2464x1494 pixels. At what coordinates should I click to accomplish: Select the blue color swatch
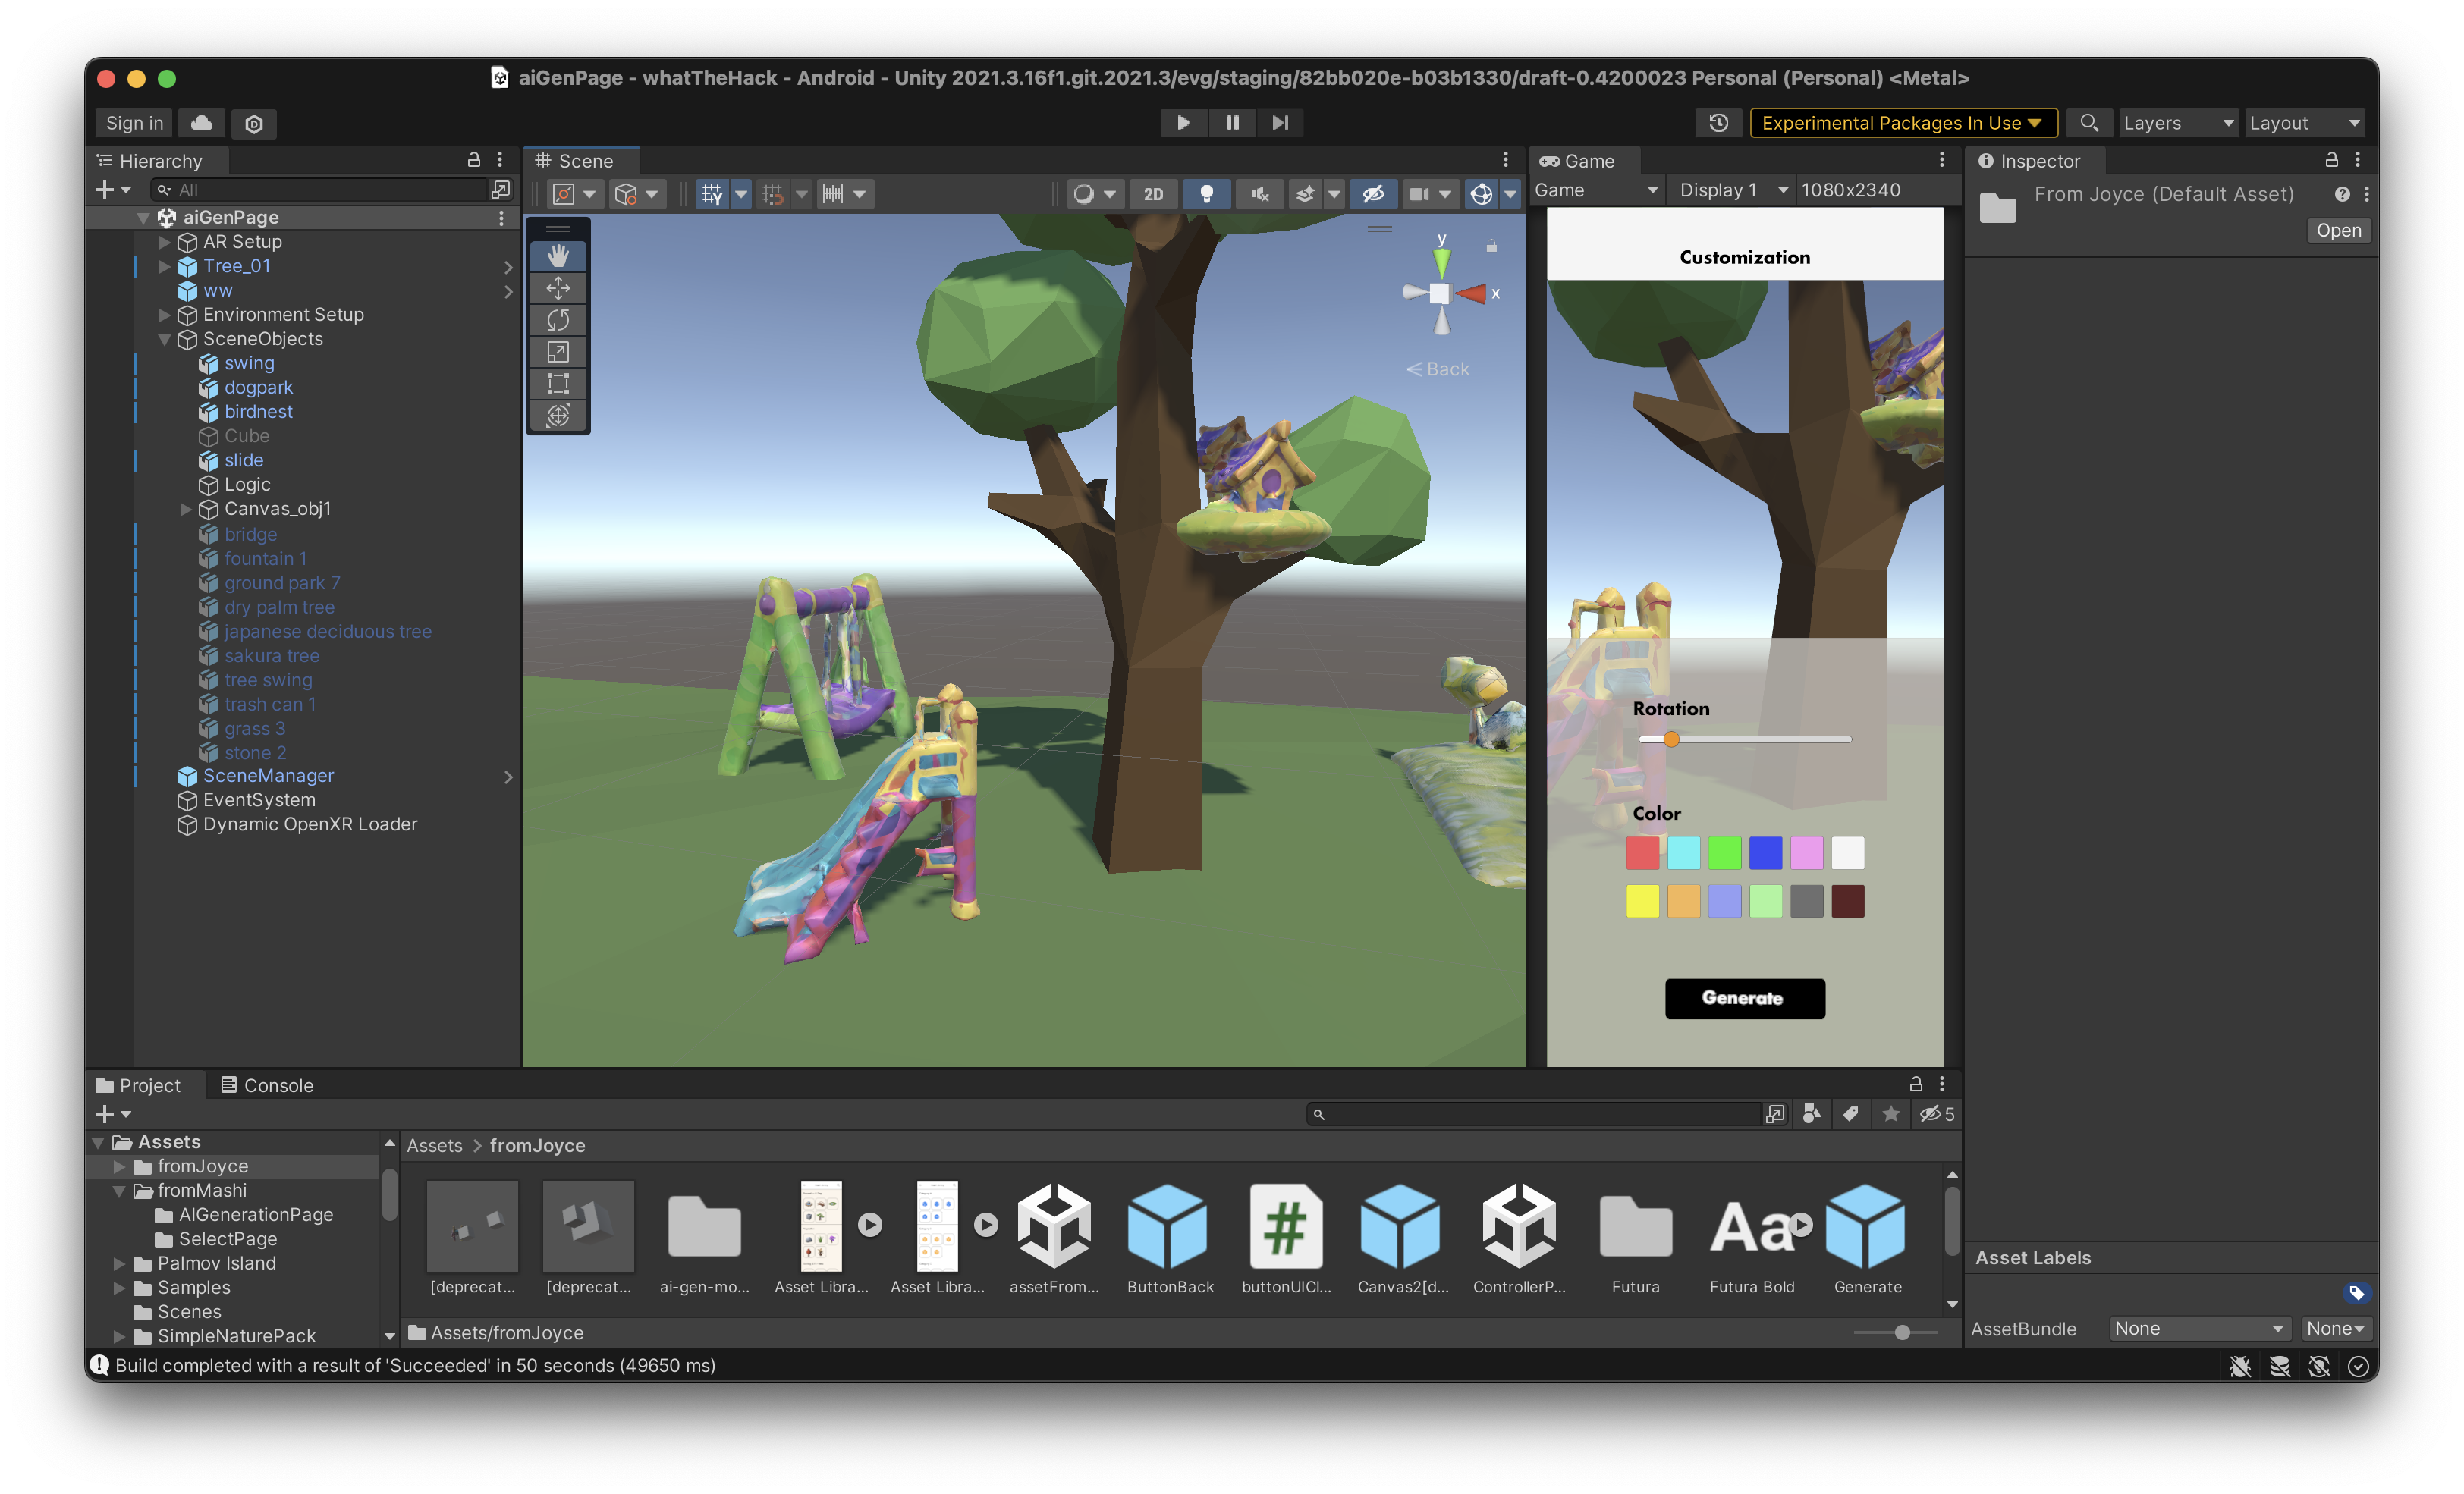[1765, 852]
